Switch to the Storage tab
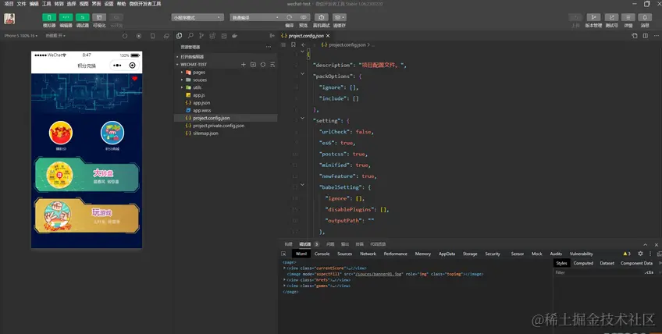The width and height of the screenshot is (662, 334). pos(470,254)
